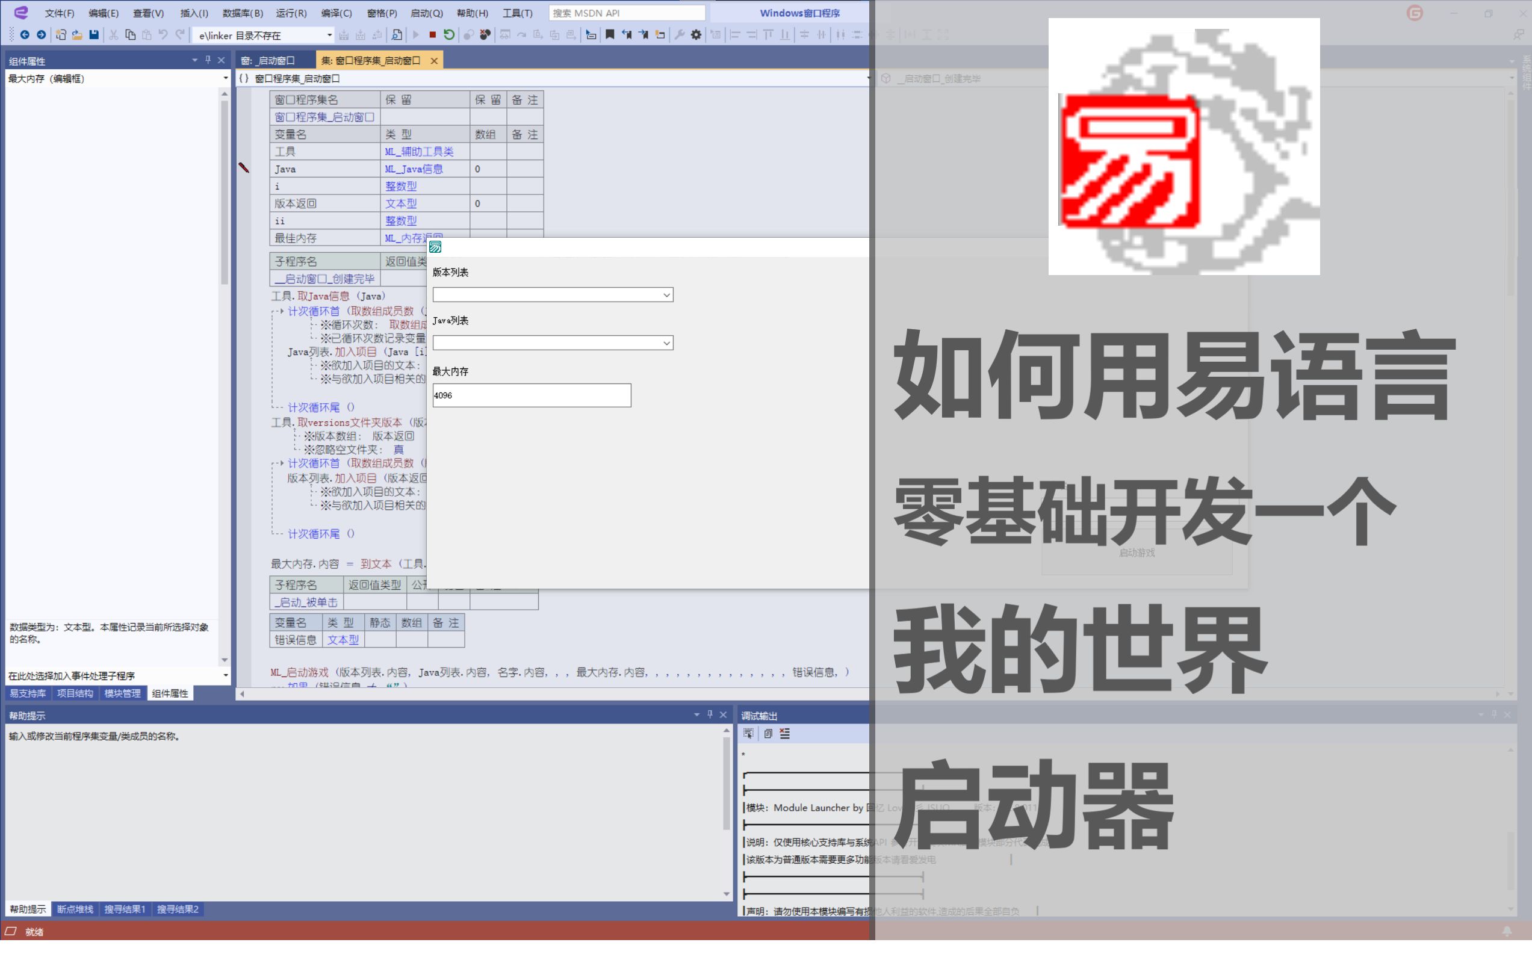Pin the 组件属性 panel
Viewport: 1532px width, 957px height.
pos(208,60)
